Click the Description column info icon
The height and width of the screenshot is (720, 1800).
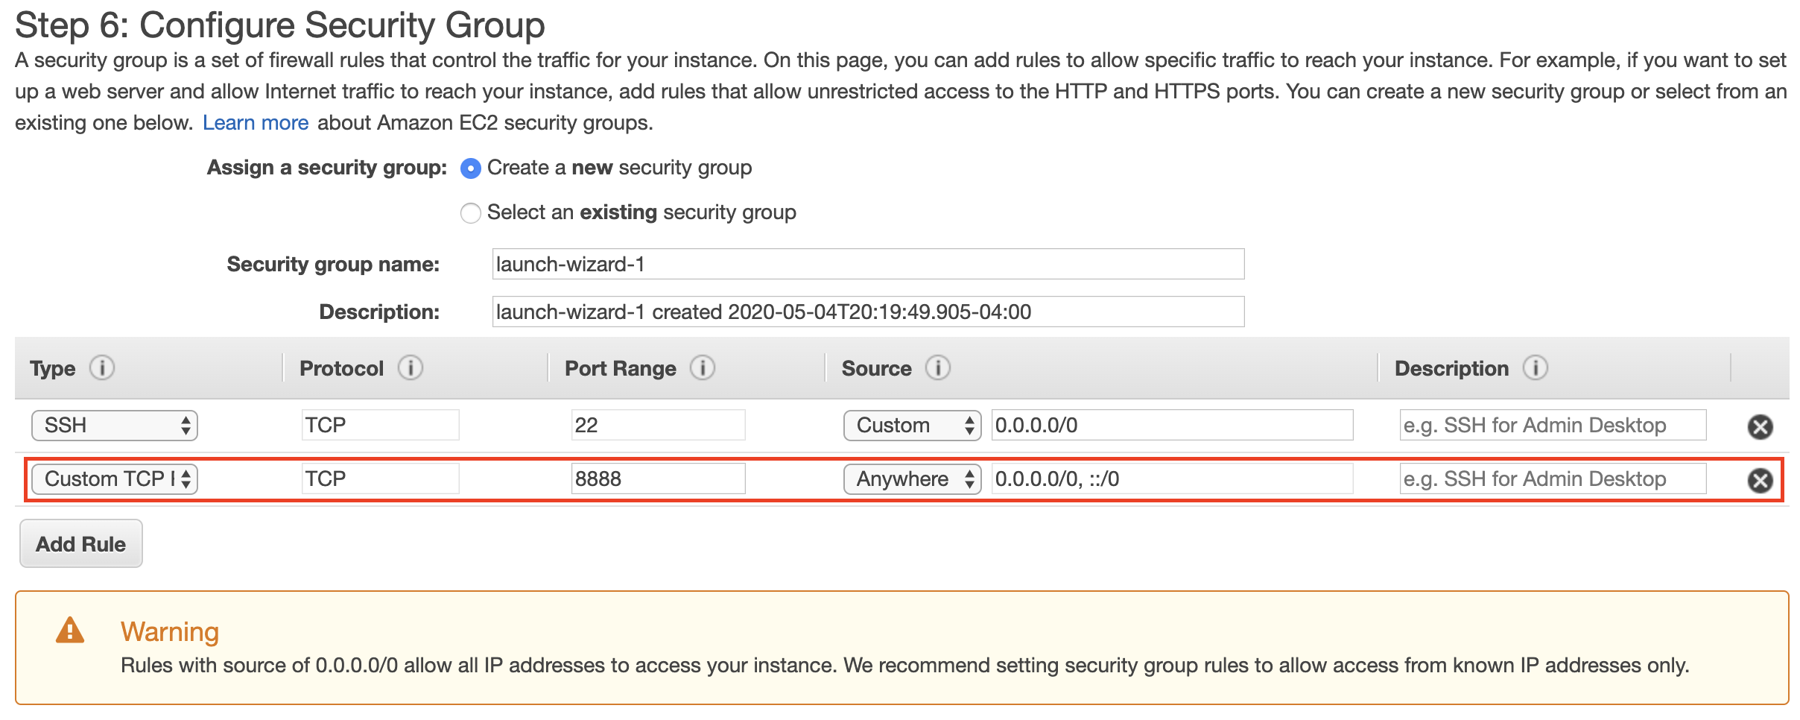click(x=1536, y=368)
